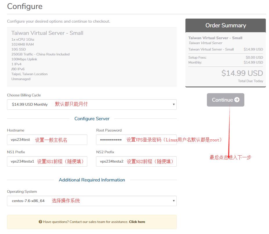The height and width of the screenshot is (234, 269).
Task: Click the "Monthly:" label in summary
Action: tap(195, 62)
